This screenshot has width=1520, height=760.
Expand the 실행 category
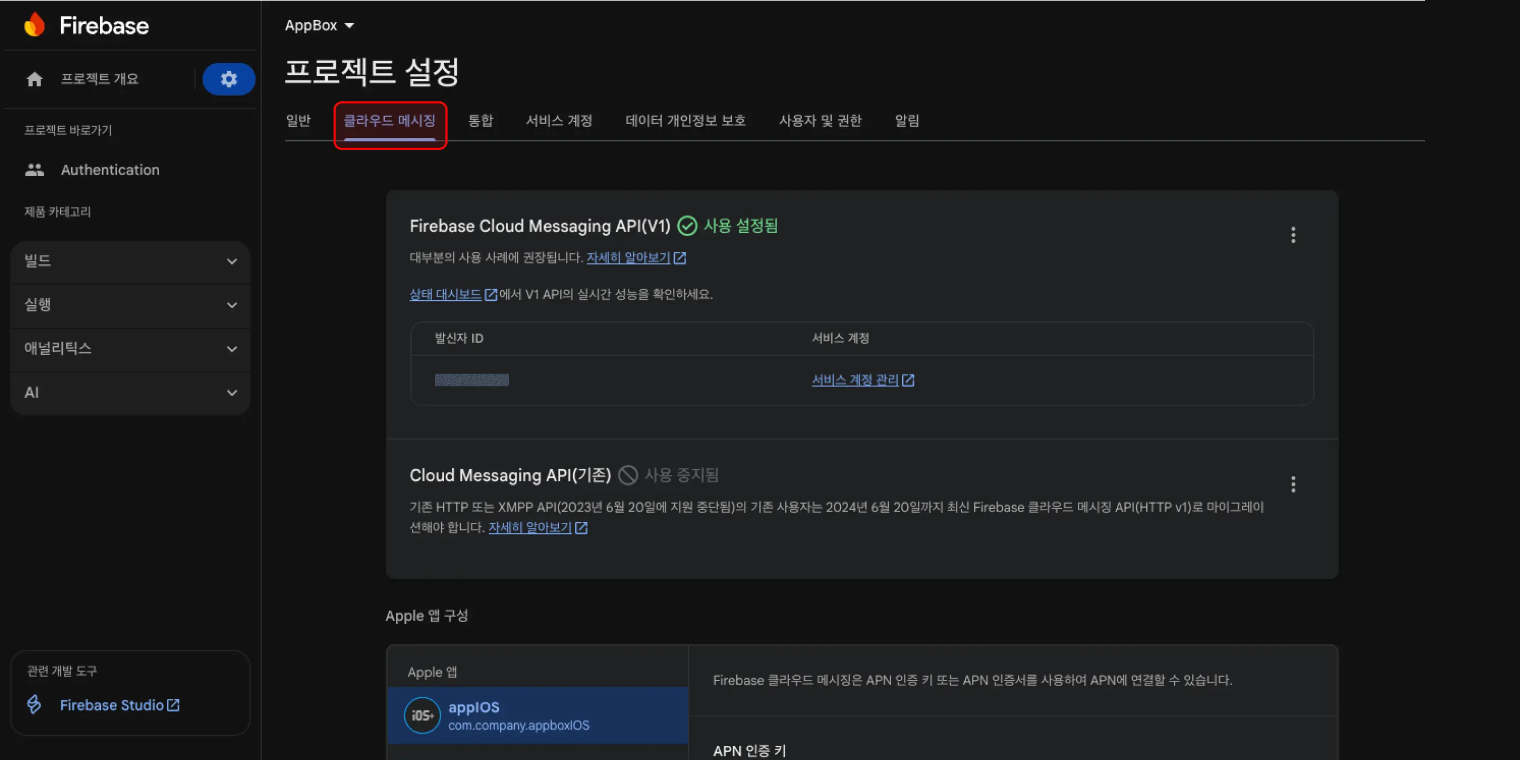tap(130, 305)
